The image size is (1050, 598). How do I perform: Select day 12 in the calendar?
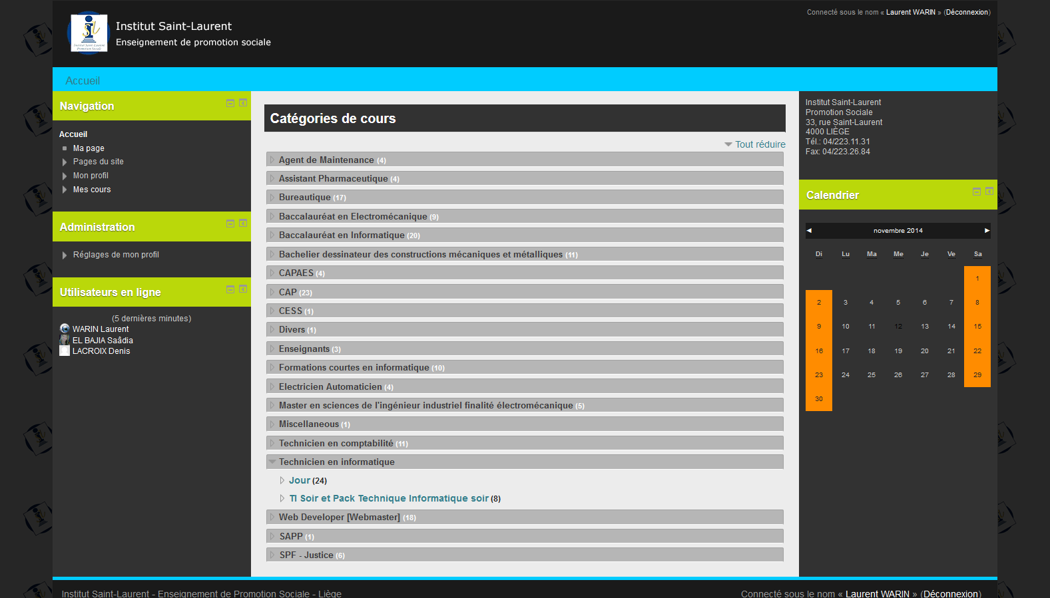pos(898,327)
